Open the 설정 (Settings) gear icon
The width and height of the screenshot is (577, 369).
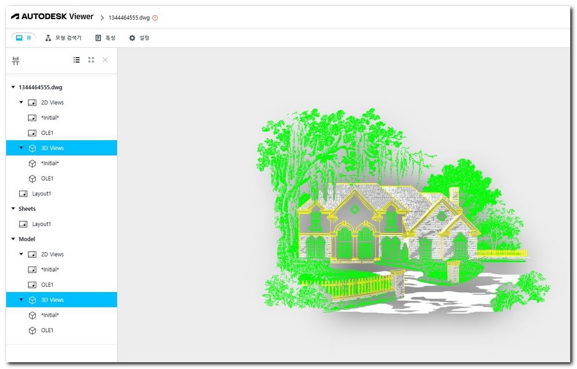132,38
